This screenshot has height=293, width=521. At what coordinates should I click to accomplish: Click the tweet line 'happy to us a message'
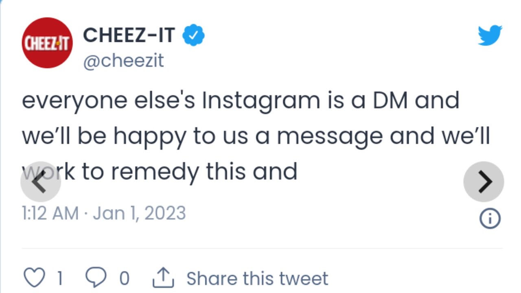248,137
